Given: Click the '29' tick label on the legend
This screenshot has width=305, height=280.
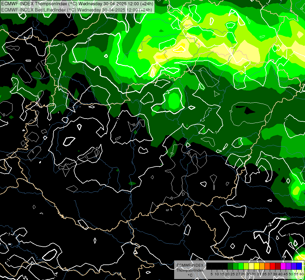Looking at the screenshot, I should [243, 274].
